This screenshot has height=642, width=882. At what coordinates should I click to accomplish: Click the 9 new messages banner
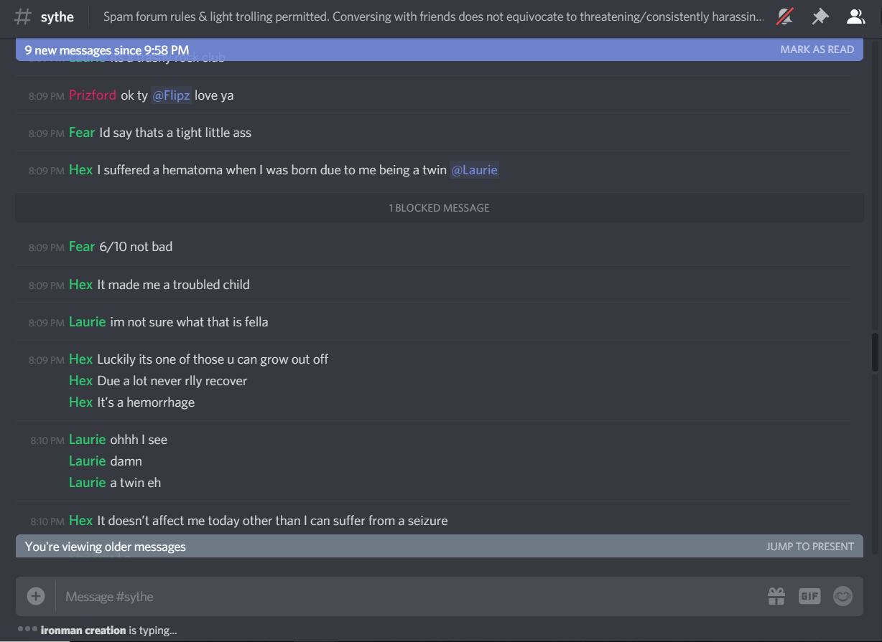coord(440,49)
